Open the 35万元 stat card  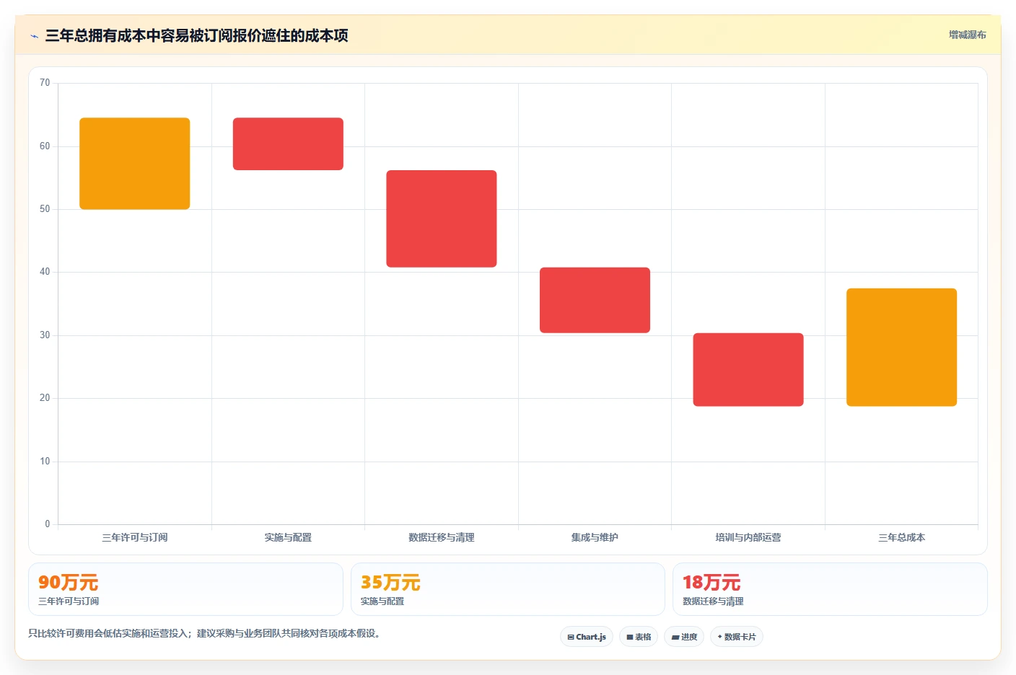508,589
